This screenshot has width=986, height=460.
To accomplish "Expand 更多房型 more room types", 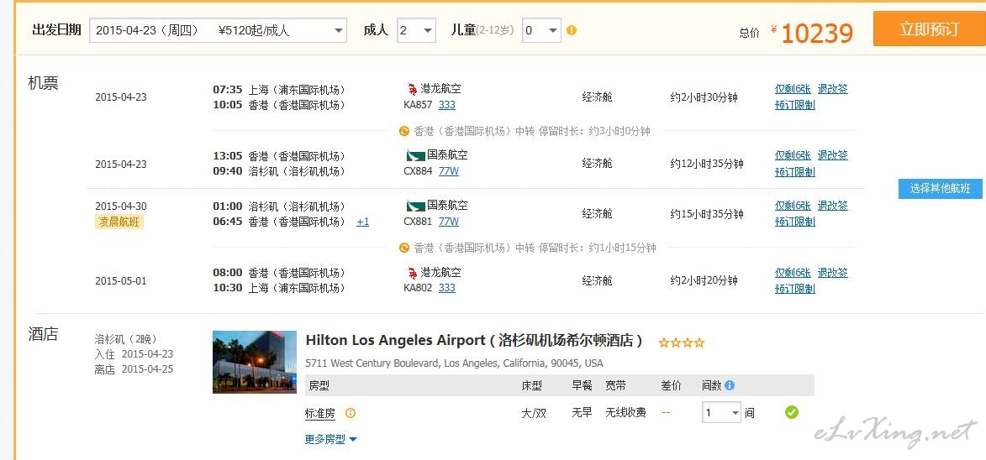I will tap(330, 439).
